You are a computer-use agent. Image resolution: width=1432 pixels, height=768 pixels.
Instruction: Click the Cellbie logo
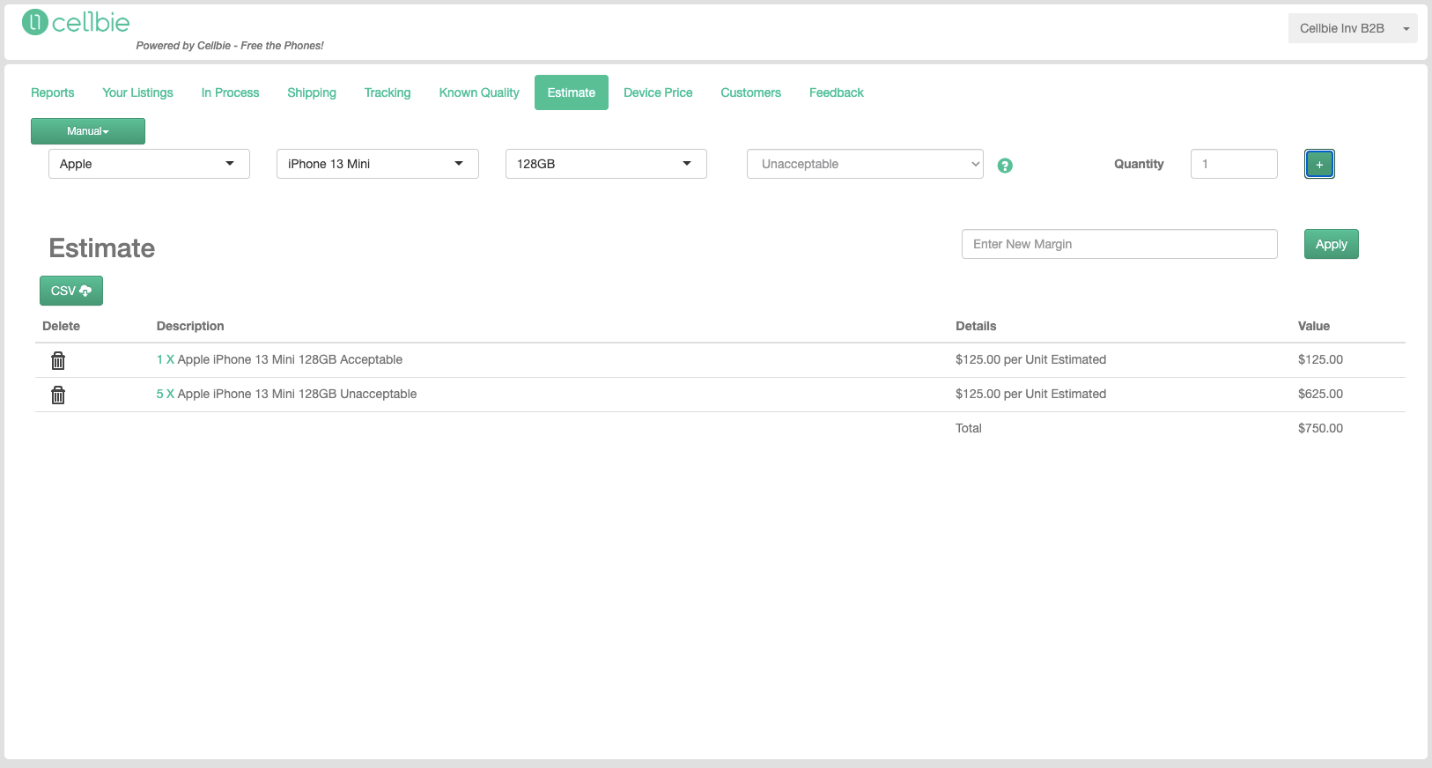coord(76,22)
